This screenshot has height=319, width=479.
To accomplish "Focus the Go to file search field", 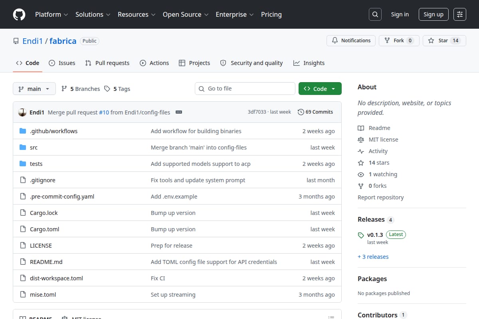I will point(245,89).
